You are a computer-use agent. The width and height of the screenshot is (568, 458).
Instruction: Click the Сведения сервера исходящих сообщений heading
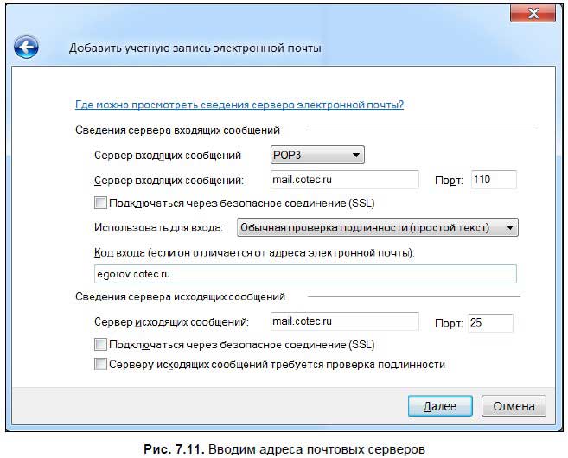tap(182, 297)
